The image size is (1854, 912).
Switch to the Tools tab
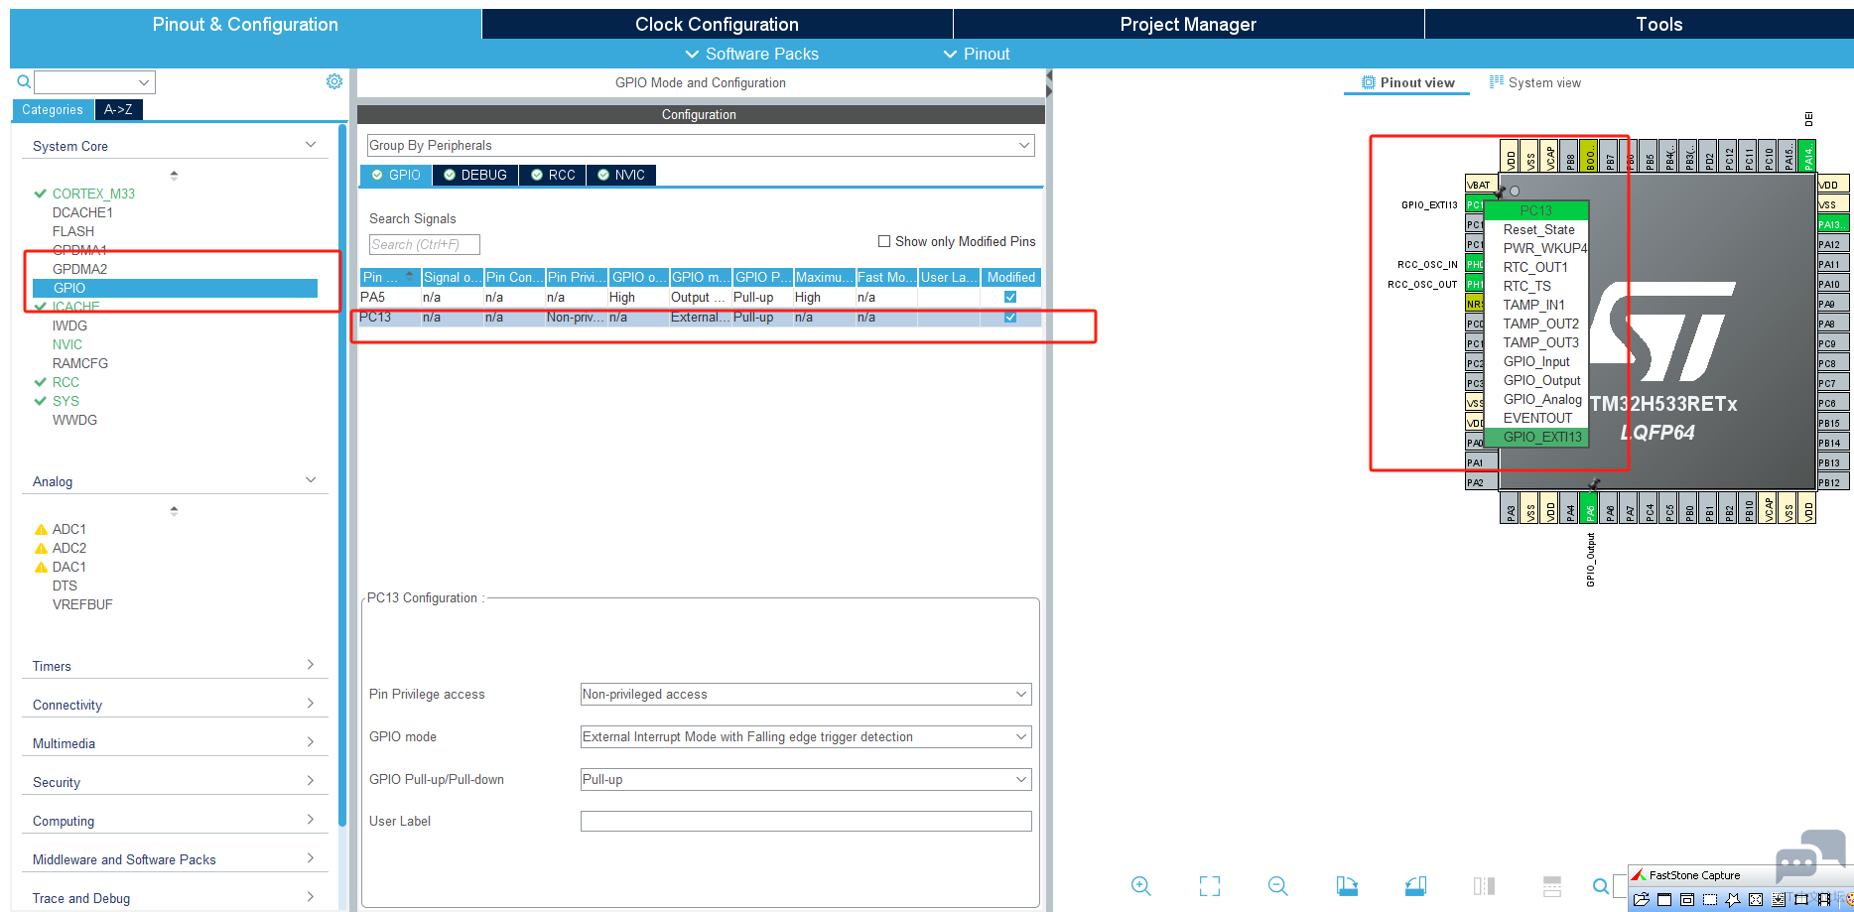click(1658, 24)
